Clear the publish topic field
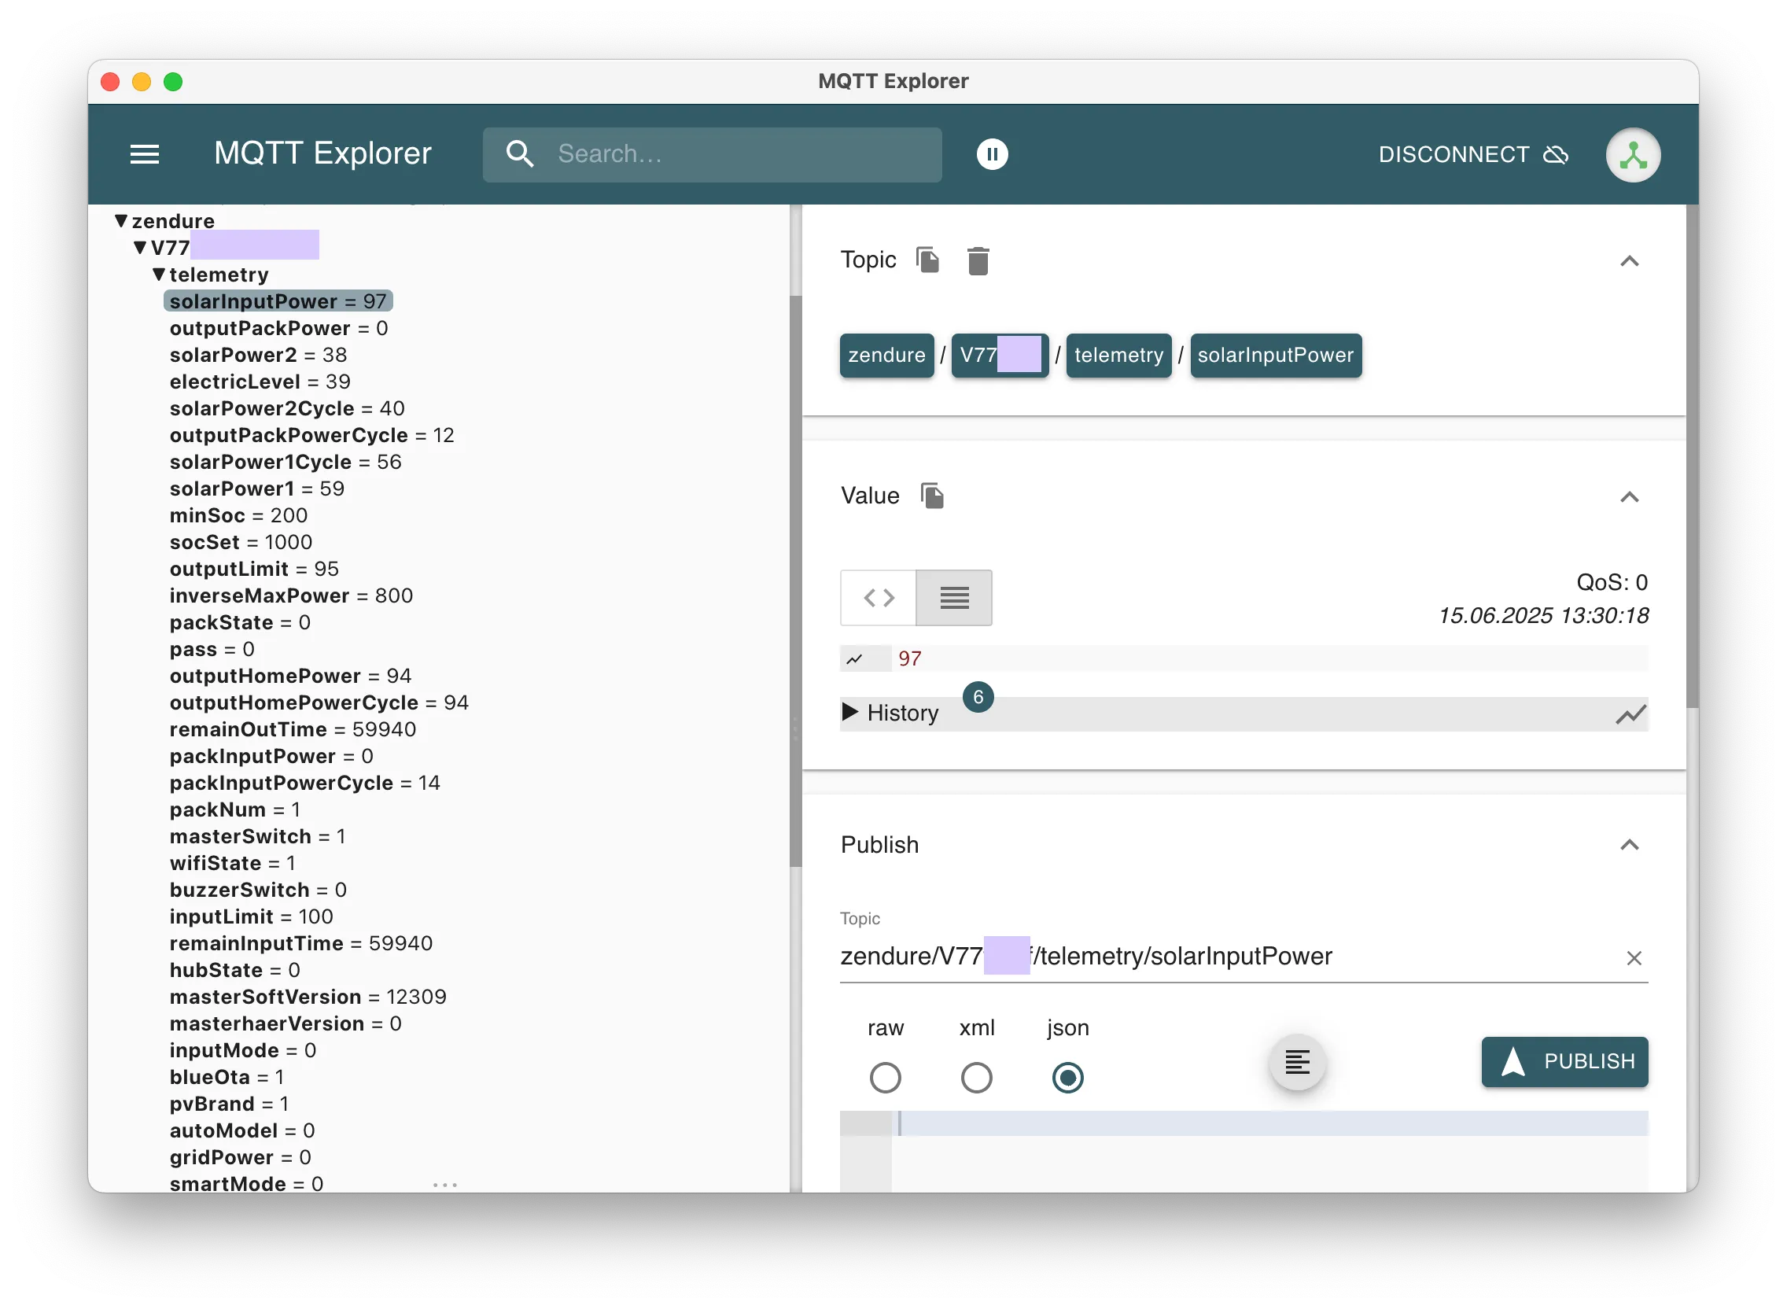Image resolution: width=1787 pixels, height=1309 pixels. 1634,957
